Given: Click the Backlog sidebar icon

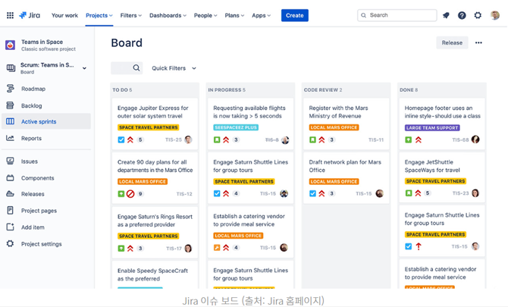Looking at the screenshot, I should coord(10,105).
